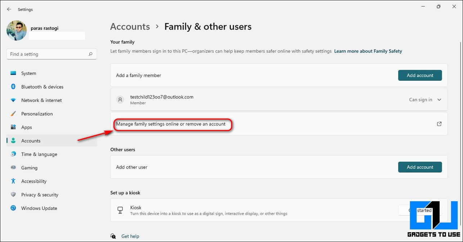Screen dimensions: 463x242
Task: Click the search magnifier in Find a setting
Action: pyautogui.click(x=90, y=54)
